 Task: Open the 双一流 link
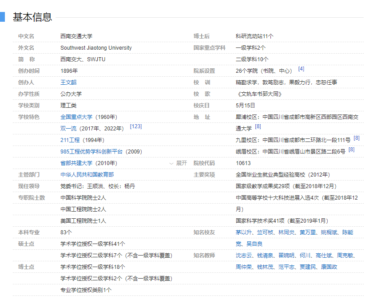coord(68,129)
